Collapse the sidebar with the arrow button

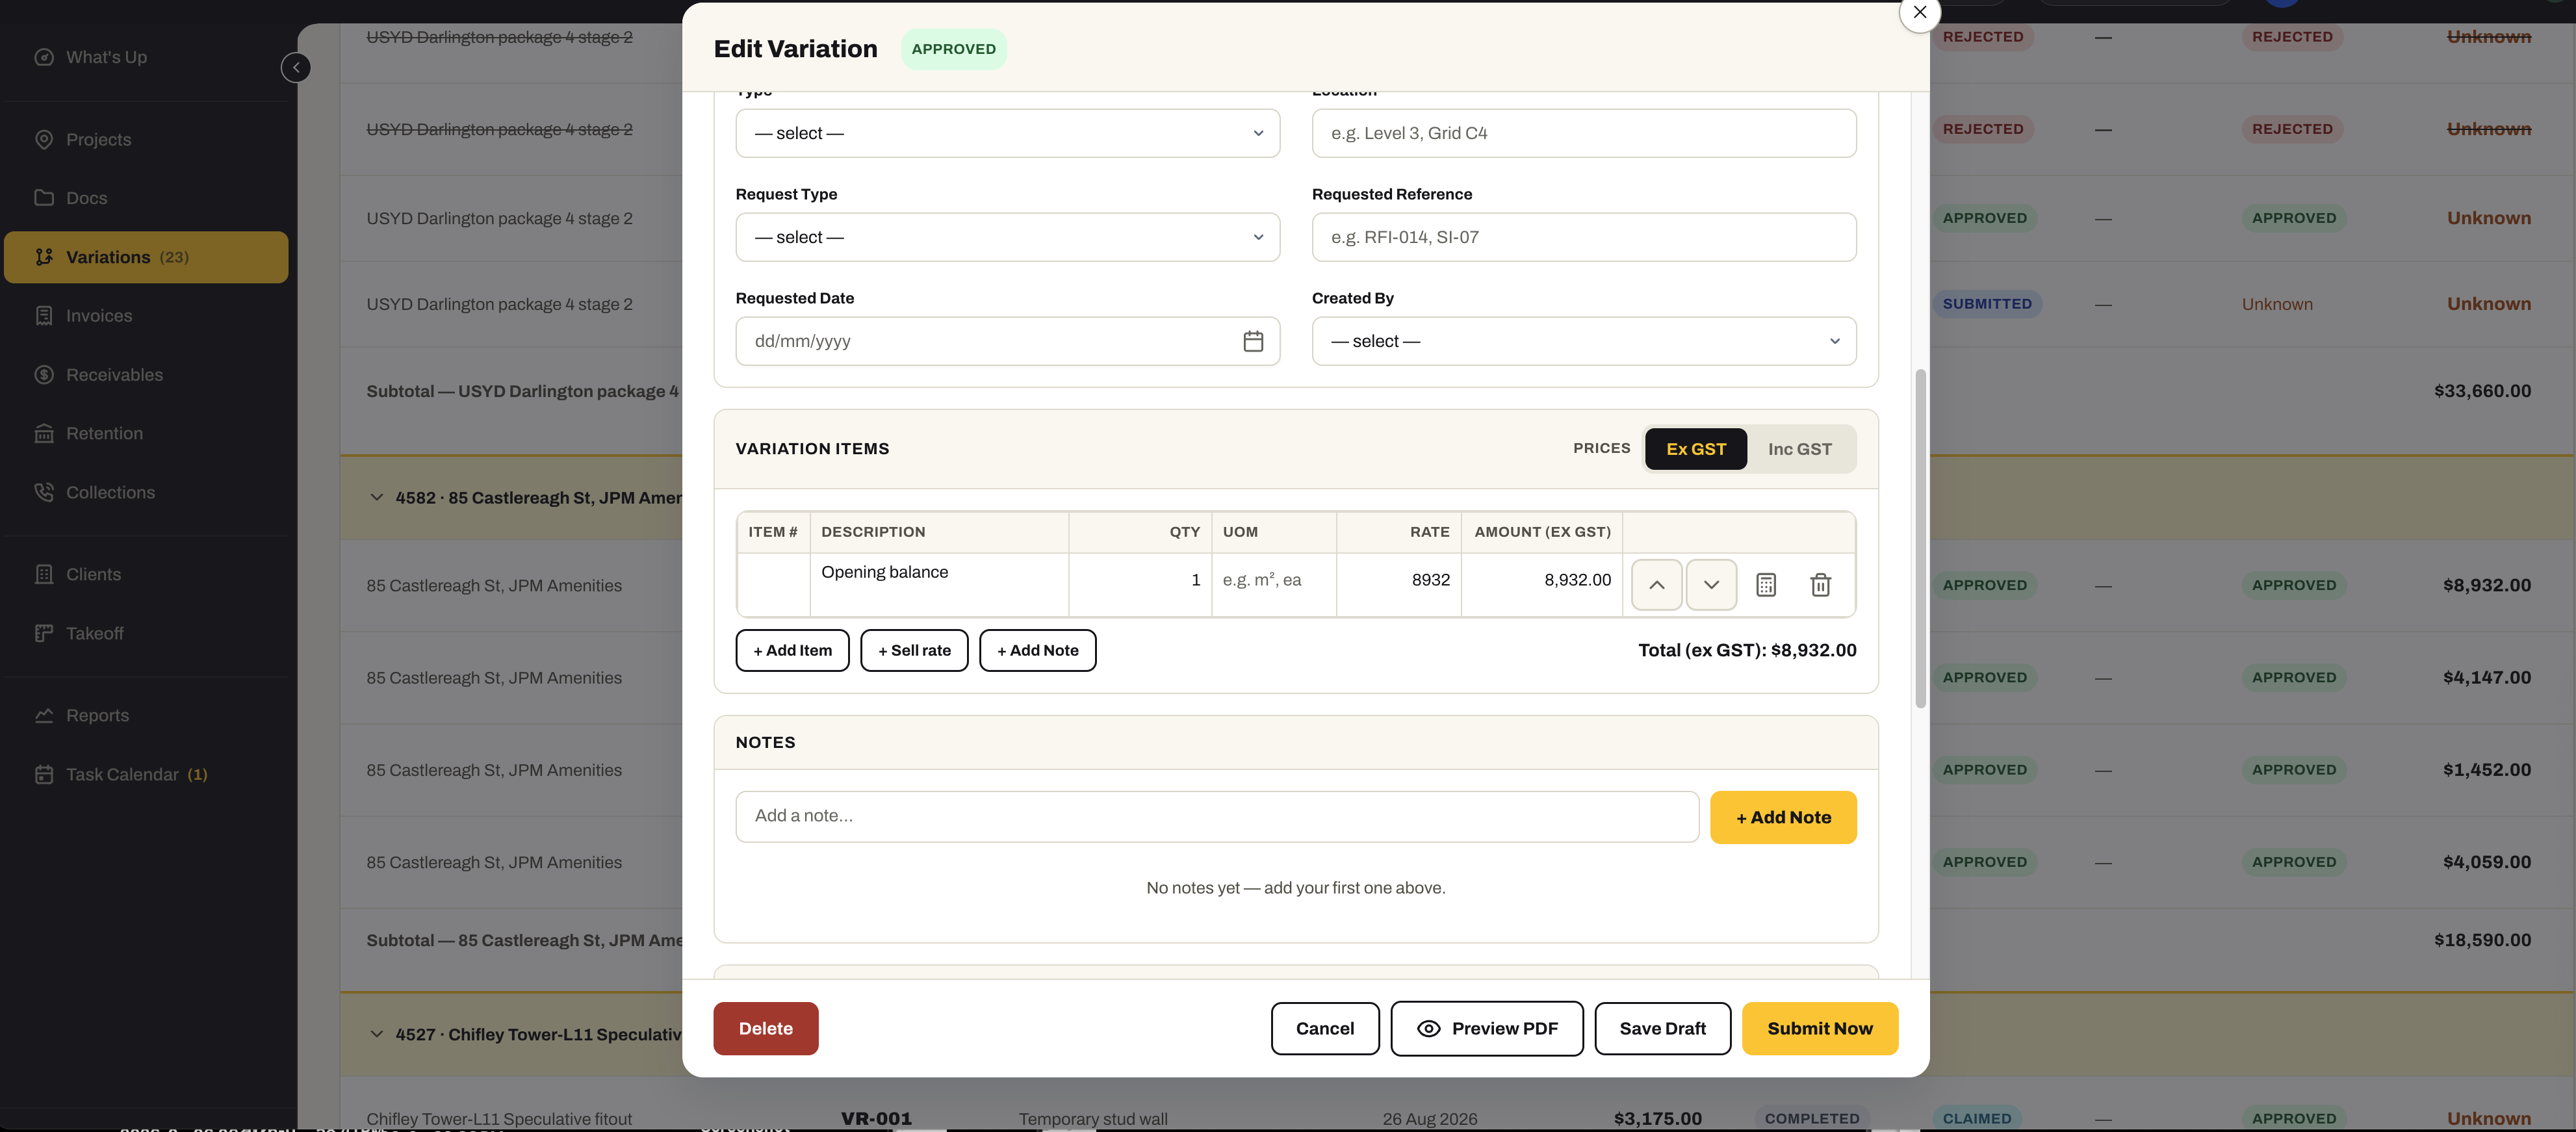296,67
